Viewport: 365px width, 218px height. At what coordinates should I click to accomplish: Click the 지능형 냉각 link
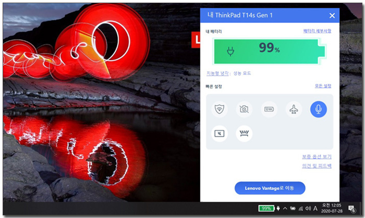(x=217, y=73)
